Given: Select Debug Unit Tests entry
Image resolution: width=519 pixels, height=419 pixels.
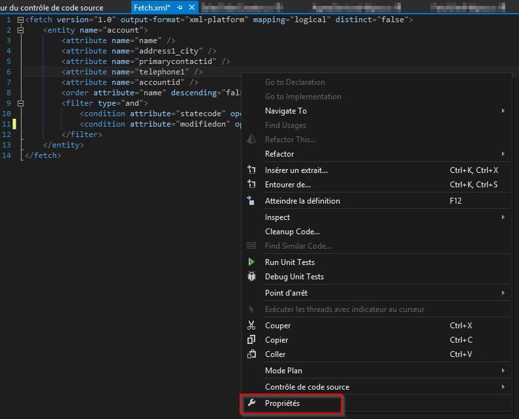Looking at the screenshot, I should pos(376,276).
